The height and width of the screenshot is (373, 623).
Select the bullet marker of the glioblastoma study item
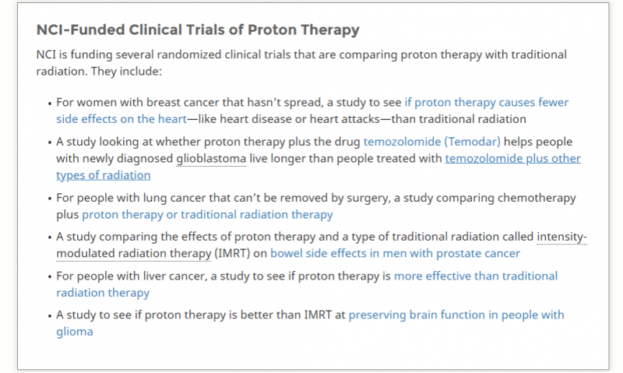(50, 143)
